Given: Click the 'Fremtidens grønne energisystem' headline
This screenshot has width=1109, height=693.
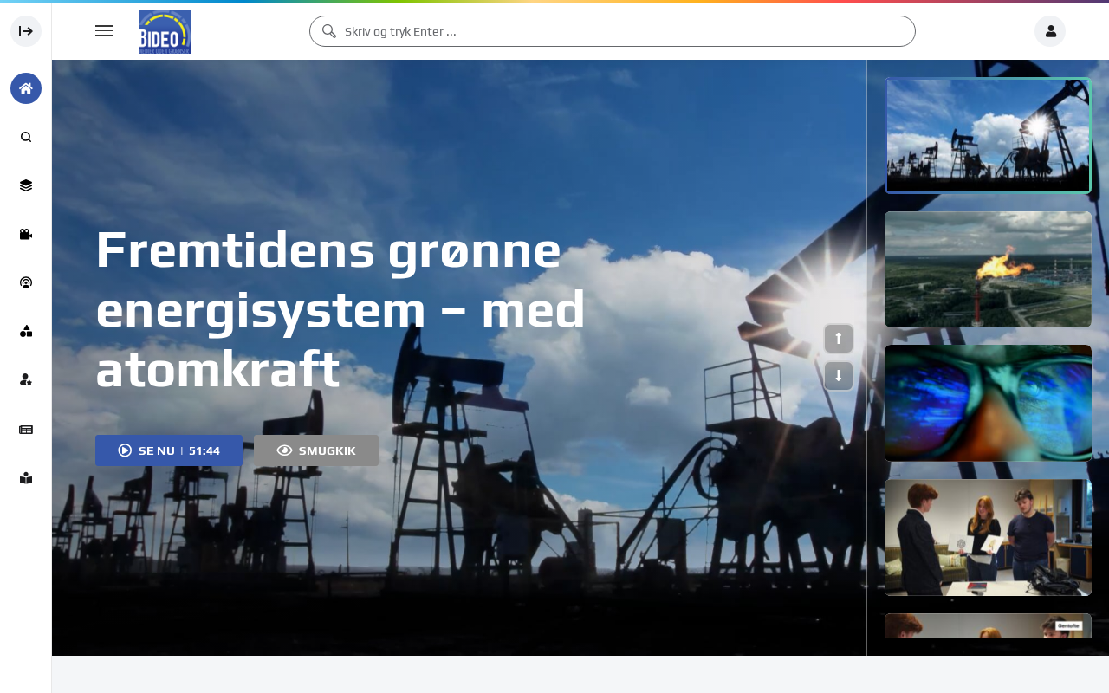Looking at the screenshot, I should [340, 309].
